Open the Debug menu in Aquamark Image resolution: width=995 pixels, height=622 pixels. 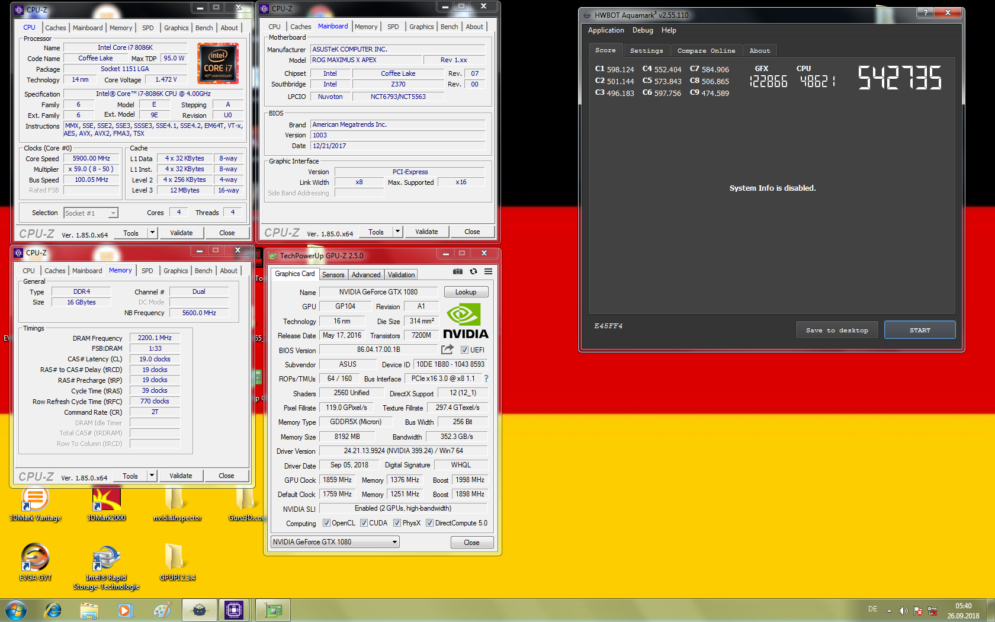[x=643, y=30]
